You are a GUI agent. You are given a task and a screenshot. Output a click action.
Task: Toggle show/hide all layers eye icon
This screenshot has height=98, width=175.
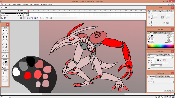click(19, 11)
